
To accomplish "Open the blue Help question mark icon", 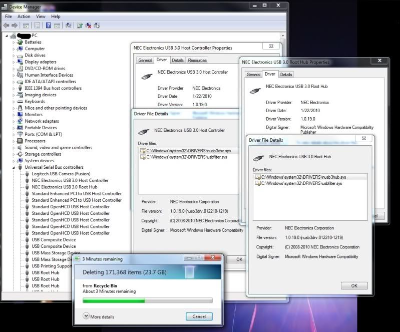I will (x=49, y=25).
